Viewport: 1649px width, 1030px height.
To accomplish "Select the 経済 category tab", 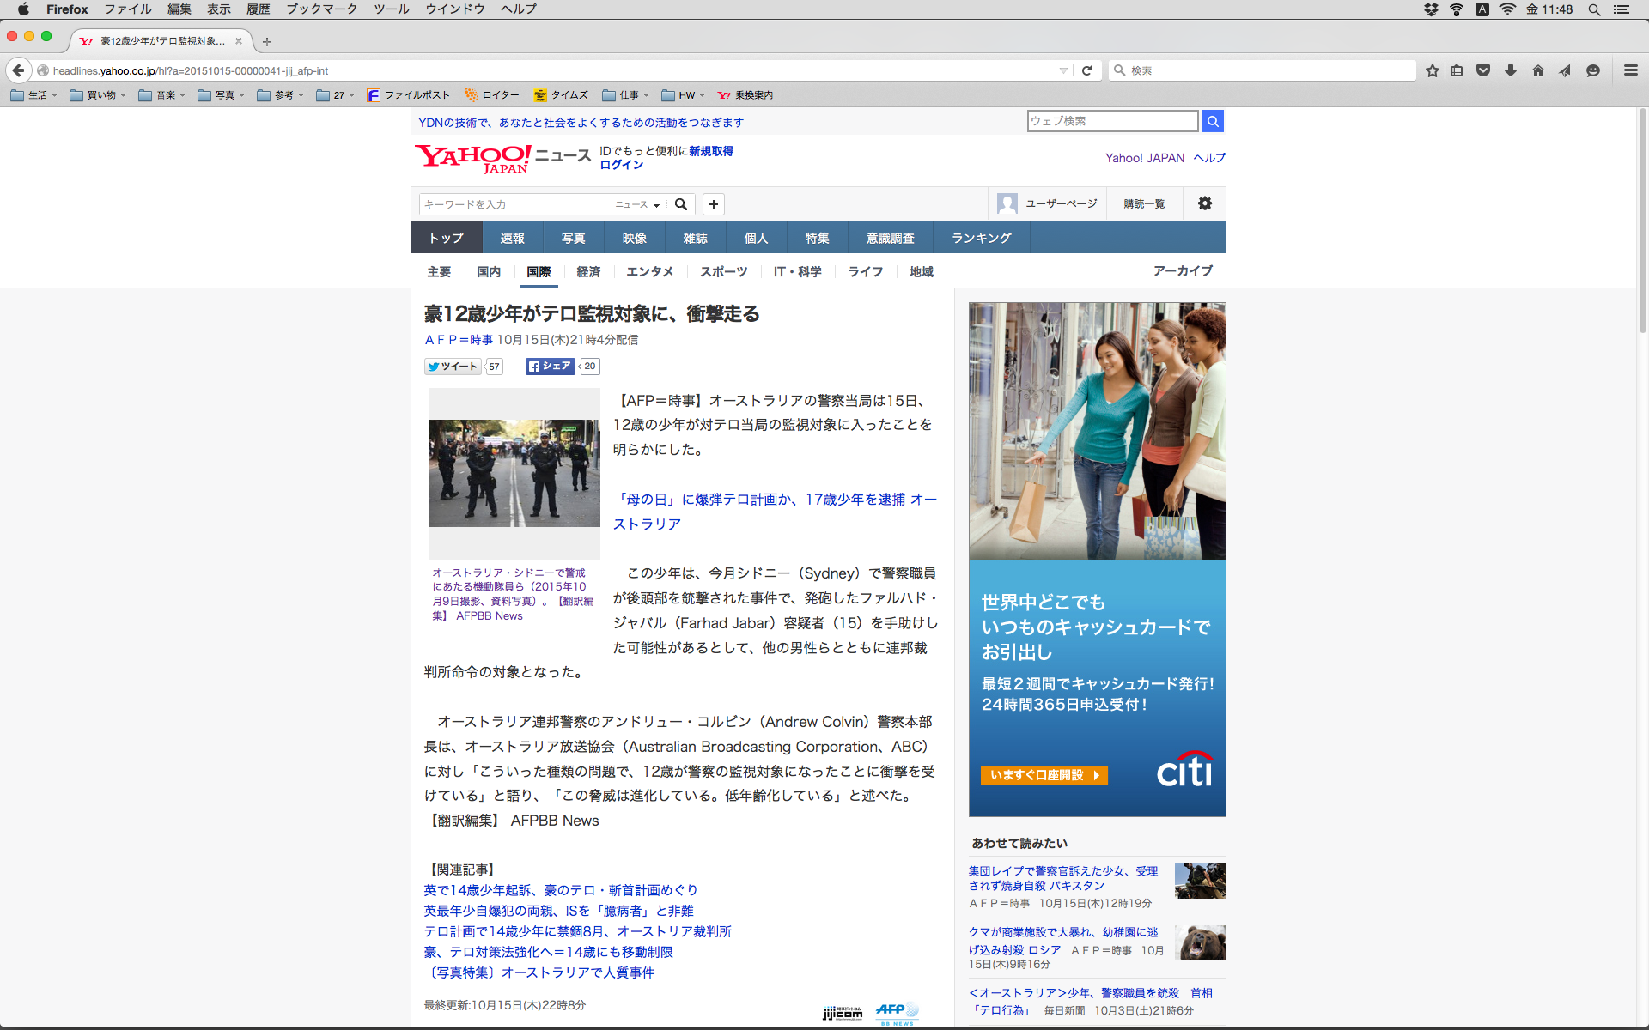I will coord(588,271).
